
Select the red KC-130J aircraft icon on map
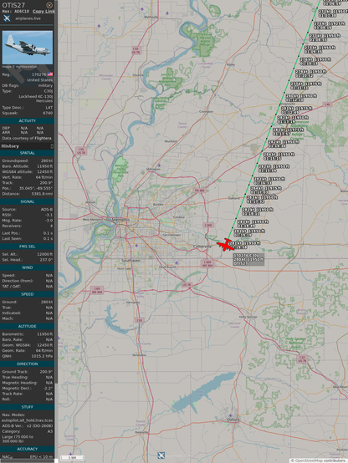[226, 245]
